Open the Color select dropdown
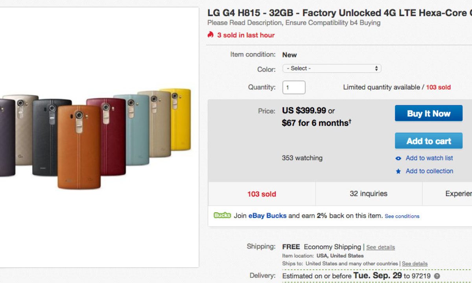Image resolution: width=472 pixels, height=283 pixels. pos(332,68)
